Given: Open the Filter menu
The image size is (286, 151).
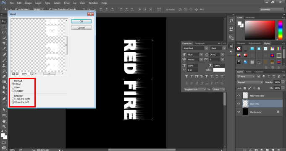Looking at the screenshot, I should pyautogui.click(x=67, y=3).
